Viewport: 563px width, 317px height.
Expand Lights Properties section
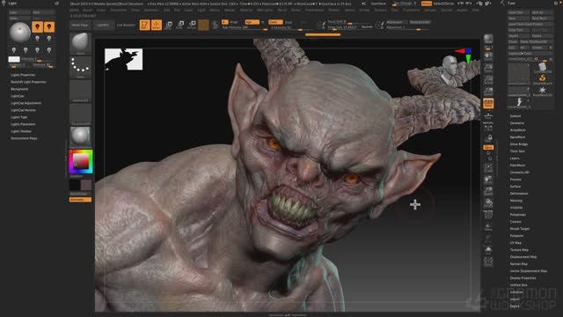23,75
